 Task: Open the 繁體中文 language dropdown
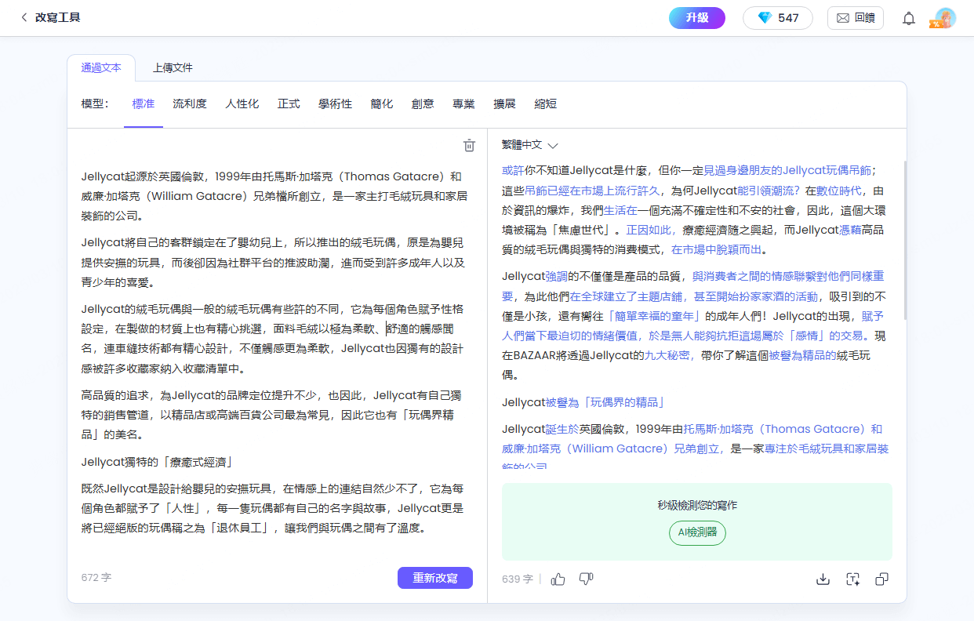[530, 145]
